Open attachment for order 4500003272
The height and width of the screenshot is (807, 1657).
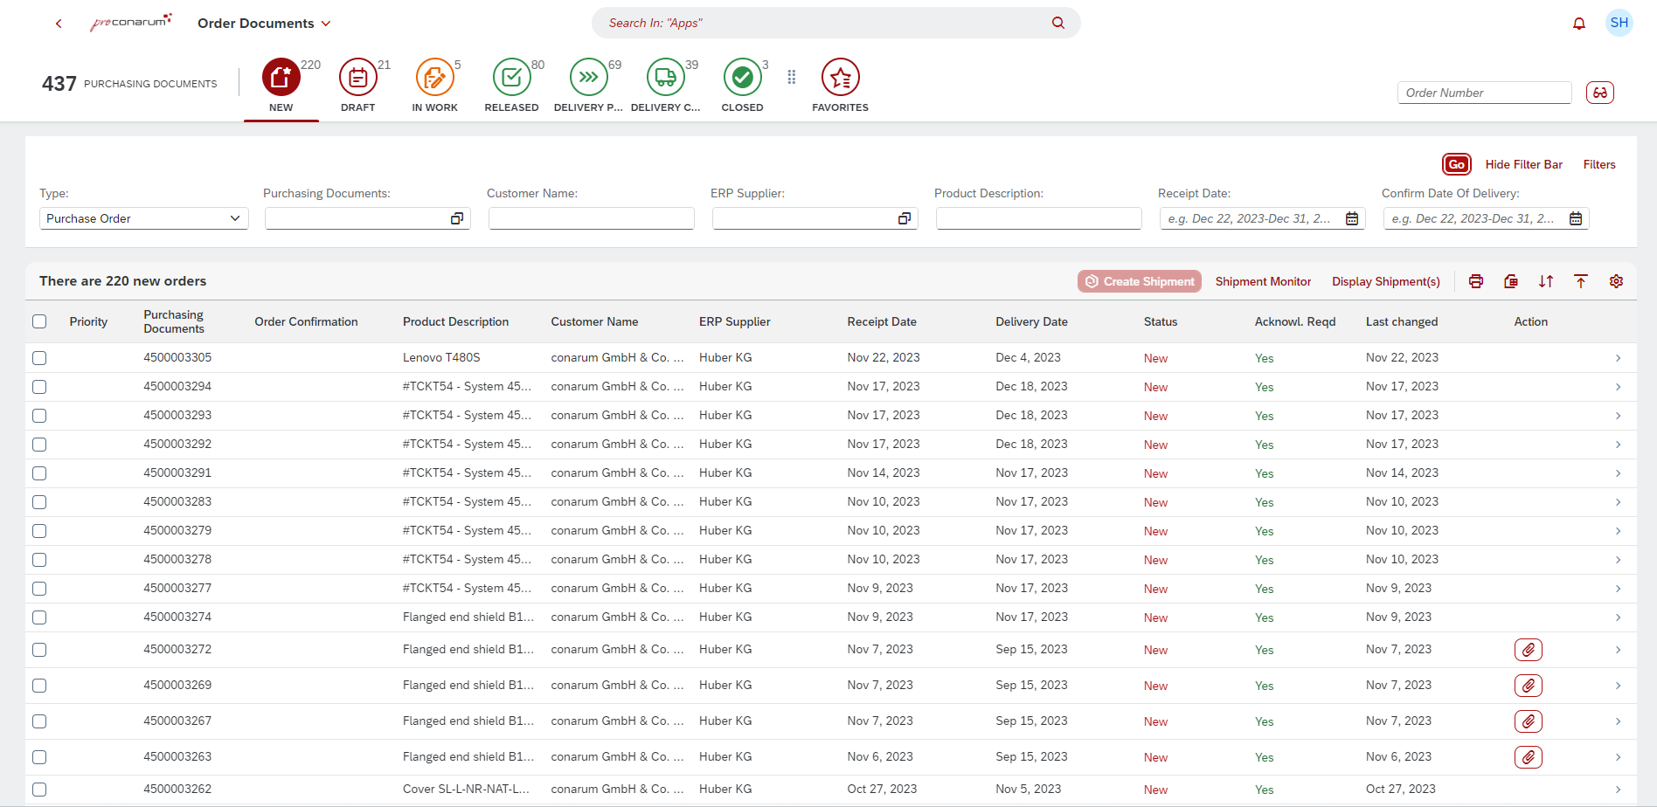(x=1529, y=649)
